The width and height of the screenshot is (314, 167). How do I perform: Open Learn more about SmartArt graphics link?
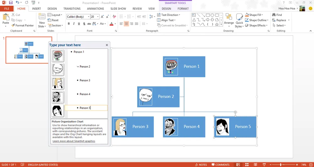74,141
